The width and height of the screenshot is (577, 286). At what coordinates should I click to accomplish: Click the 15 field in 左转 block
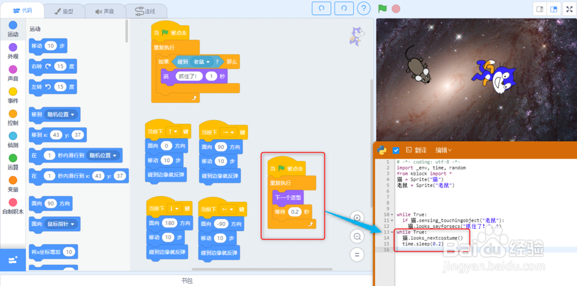coord(61,87)
